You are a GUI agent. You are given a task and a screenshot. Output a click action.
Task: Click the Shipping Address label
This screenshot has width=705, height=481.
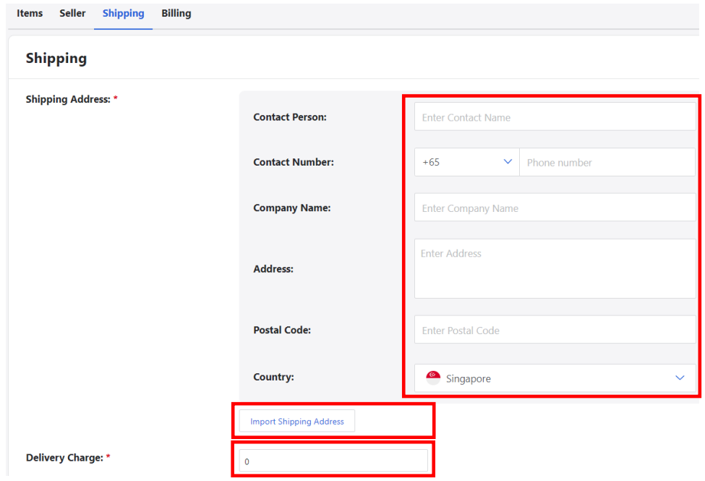[x=68, y=99]
